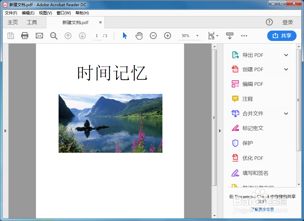Open help via the question mark icon

click(x=269, y=22)
